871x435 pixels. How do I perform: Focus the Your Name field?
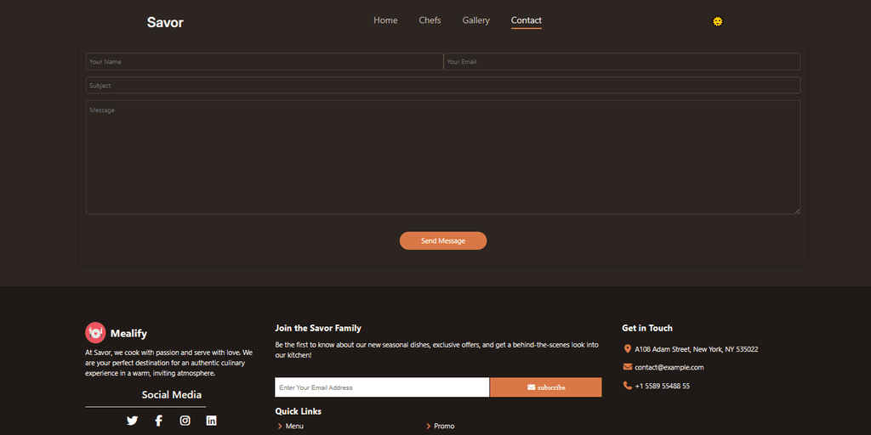coord(264,62)
